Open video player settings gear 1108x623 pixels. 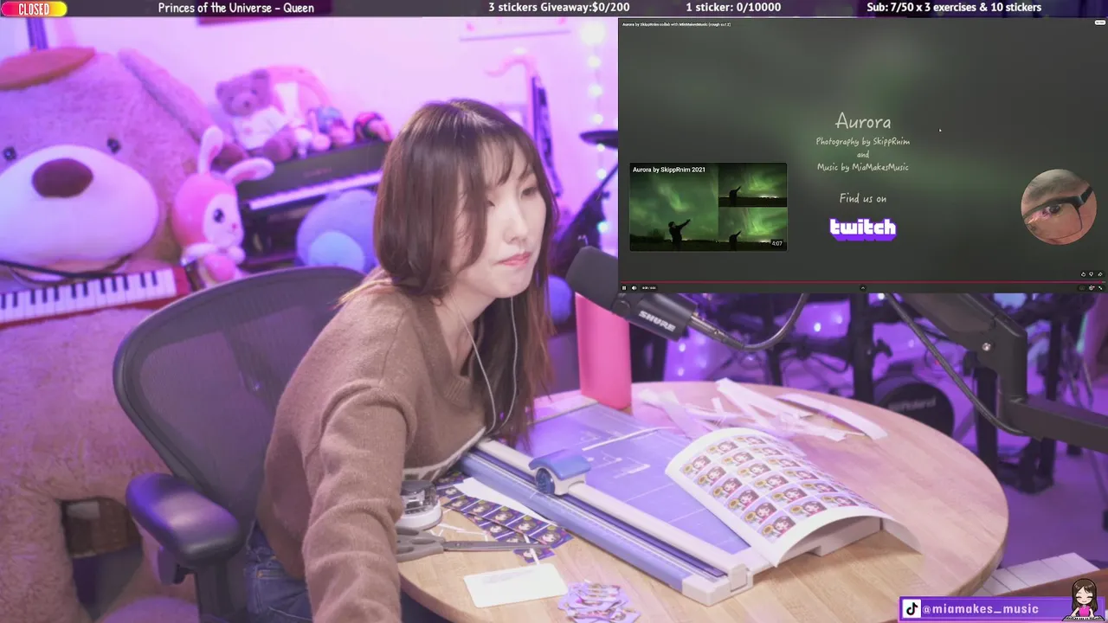[1092, 287]
